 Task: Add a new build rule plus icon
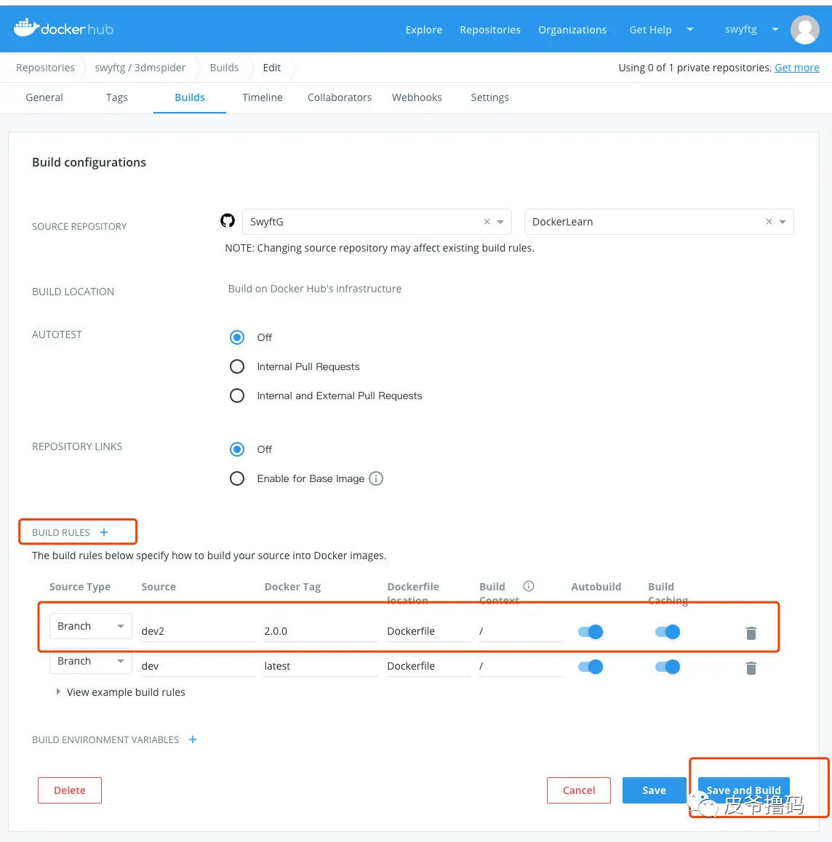tap(104, 532)
